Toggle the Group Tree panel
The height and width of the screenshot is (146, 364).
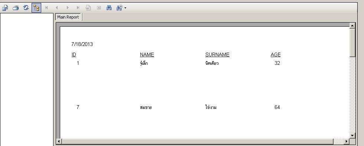(36, 8)
